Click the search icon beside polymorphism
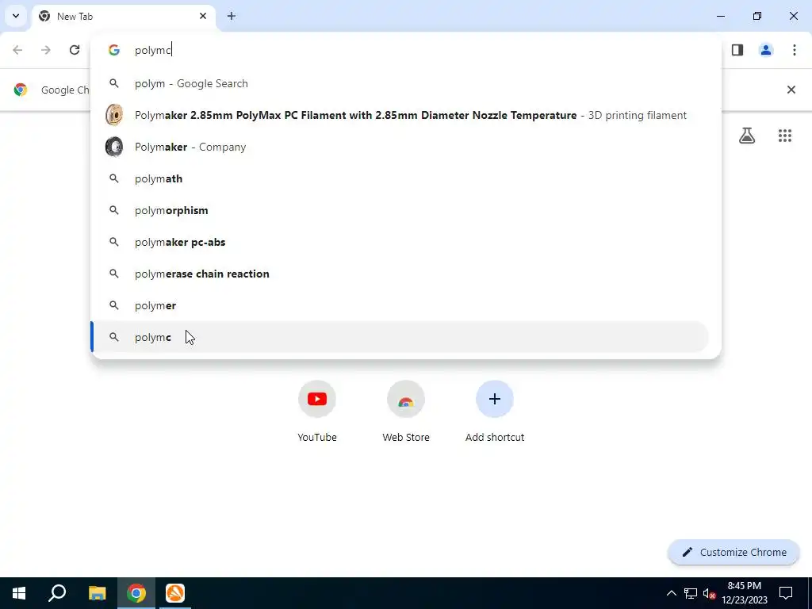Image resolution: width=812 pixels, height=609 pixels. (114, 210)
